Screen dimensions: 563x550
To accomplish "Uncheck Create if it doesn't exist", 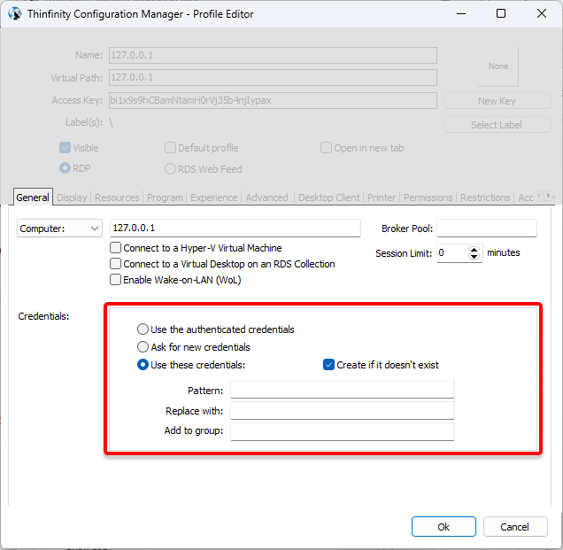I will [x=329, y=365].
